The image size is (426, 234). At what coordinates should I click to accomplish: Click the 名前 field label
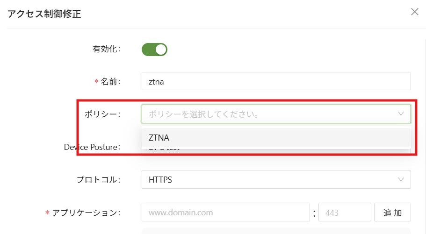point(110,81)
